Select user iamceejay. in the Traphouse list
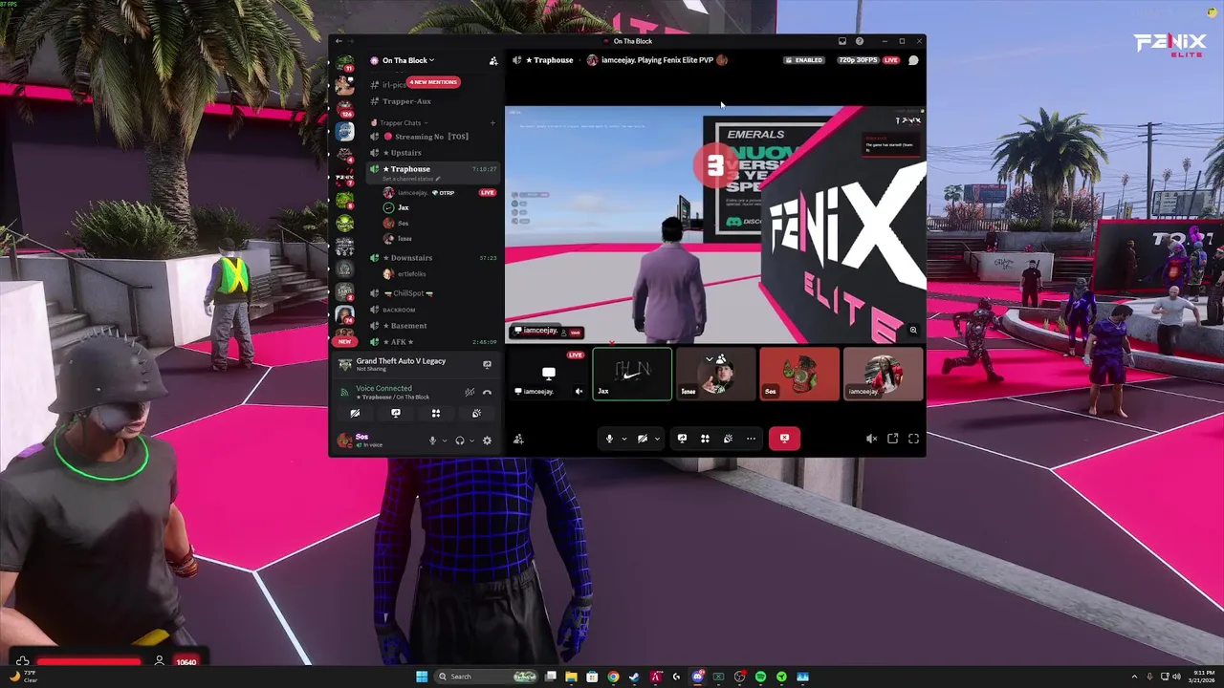This screenshot has width=1224, height=688. pos(412,193)
